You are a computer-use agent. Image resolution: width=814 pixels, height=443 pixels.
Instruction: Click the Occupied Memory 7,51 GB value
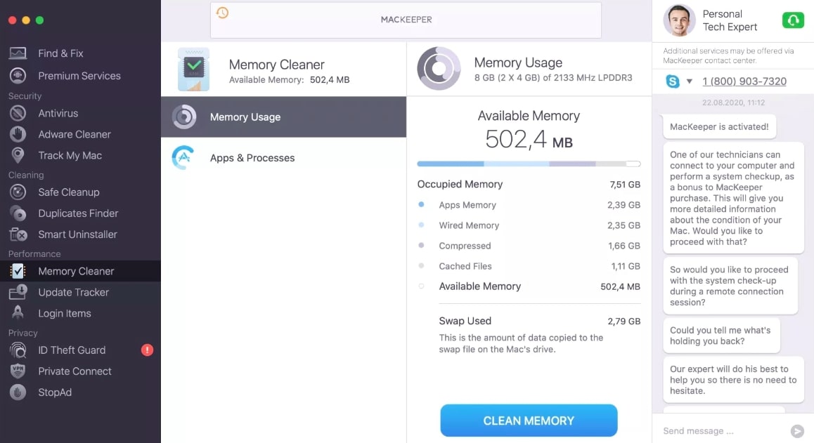(624, 184)
